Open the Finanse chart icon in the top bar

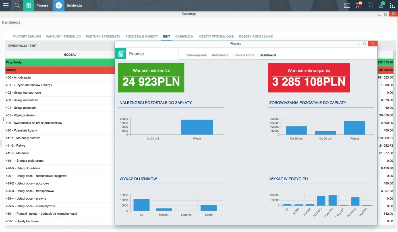pyautogui.click(x=28, y=5)
